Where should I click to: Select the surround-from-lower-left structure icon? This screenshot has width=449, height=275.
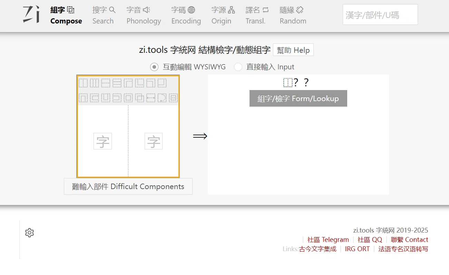[139, 83]
